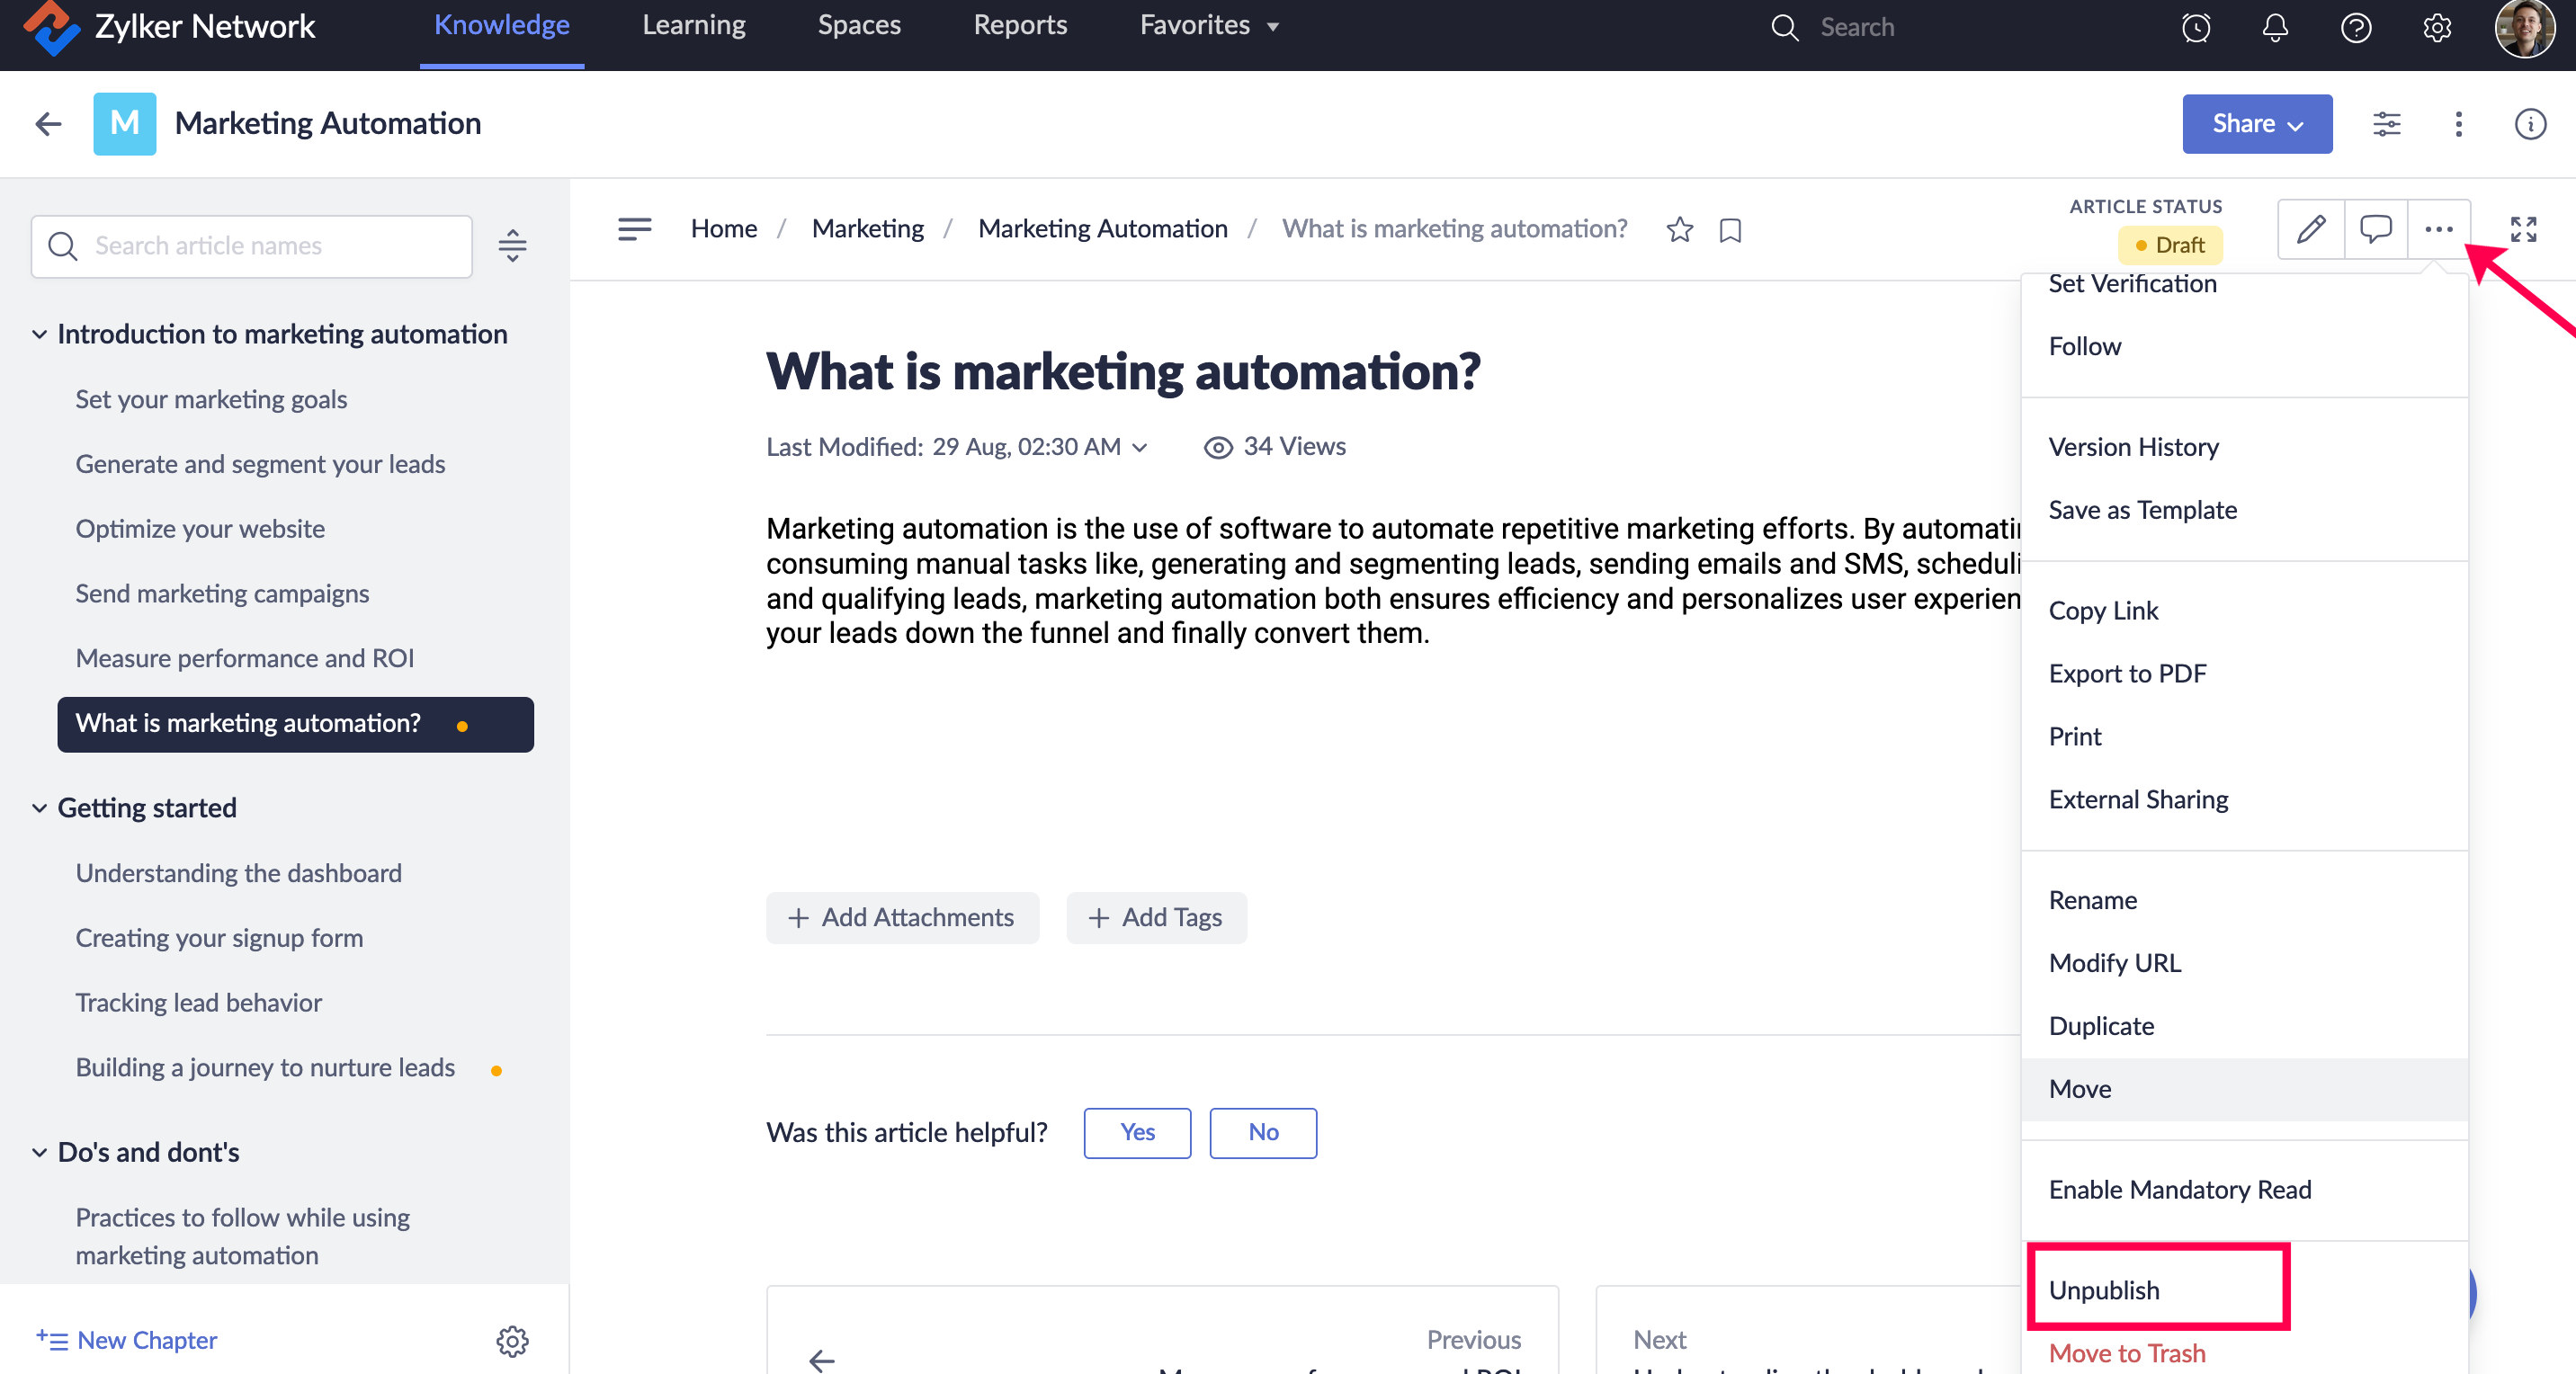Click the sidebar settings gear icon
Viewport: 2576px width, 1374px height.
(512, 1341)
